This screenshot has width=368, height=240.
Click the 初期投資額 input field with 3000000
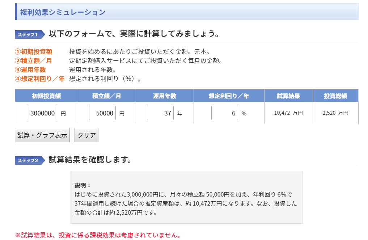pos(42,113)
